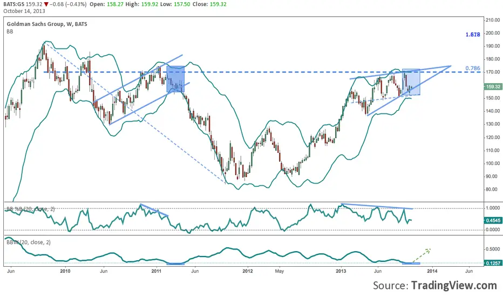Click the 2012 label on time axis
This screenshot has width=503, height=297.
(x=247, y=271)
